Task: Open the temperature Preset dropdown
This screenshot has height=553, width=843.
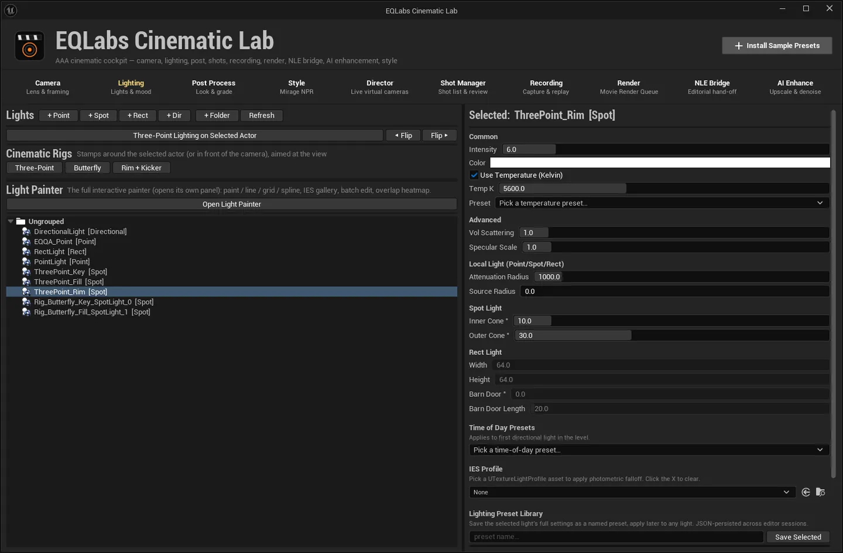Action: pos(662,203)
